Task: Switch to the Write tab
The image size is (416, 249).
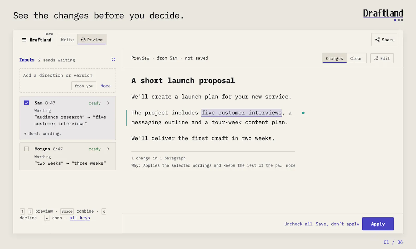Action: pyautogui.click(x=67, y=40)
